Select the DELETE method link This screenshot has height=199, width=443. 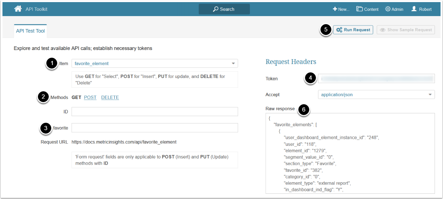(110, 98)
